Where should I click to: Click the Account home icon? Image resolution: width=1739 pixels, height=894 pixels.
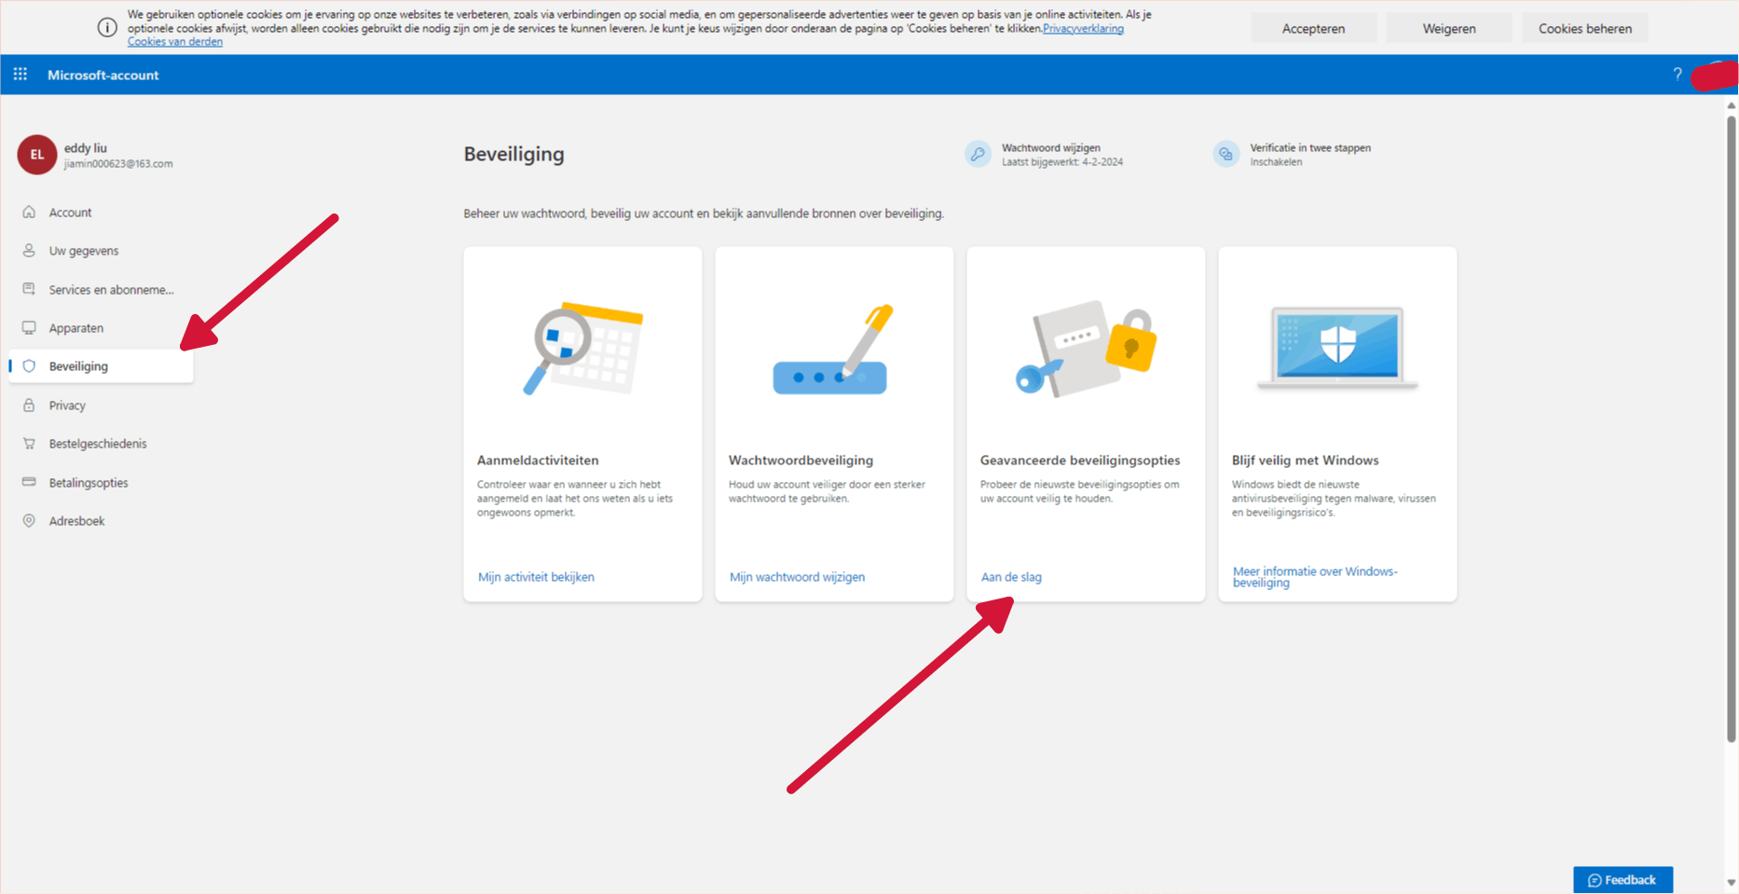(29, 213)
